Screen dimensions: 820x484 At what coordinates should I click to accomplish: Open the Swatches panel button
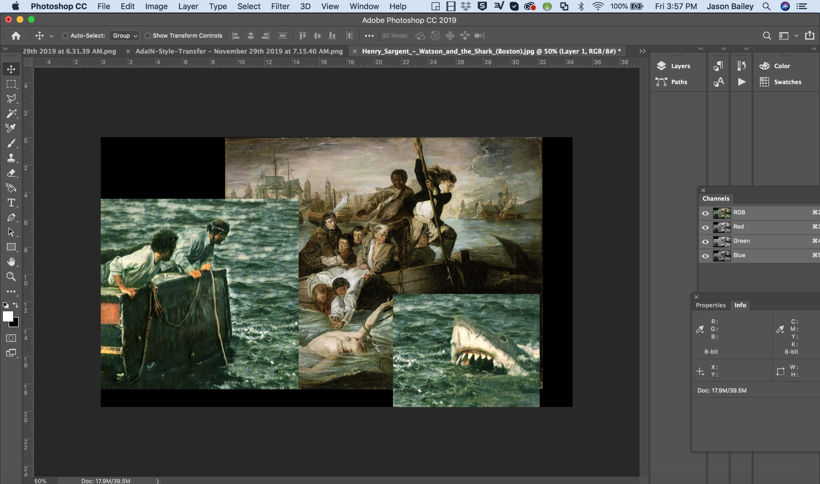(780, 82)
